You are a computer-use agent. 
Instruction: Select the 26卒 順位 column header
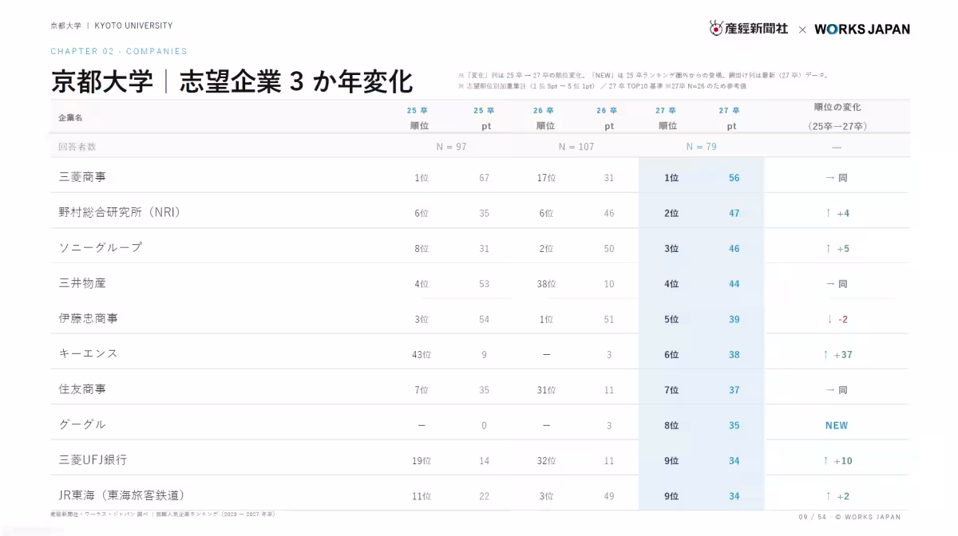tap(545, 118)
